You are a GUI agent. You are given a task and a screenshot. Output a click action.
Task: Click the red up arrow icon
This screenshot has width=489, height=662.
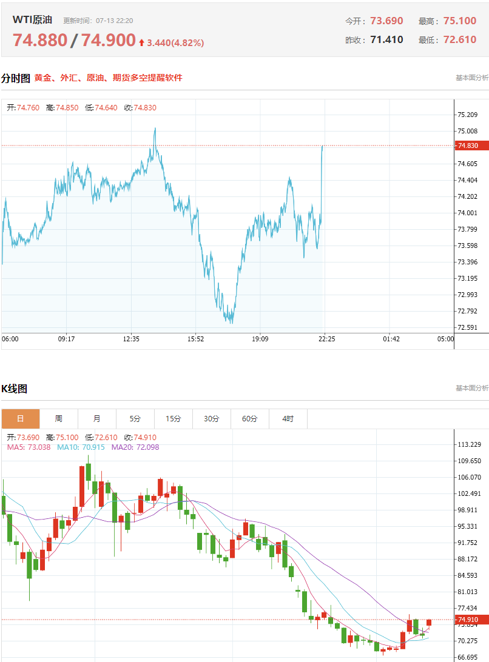[141, 42]
